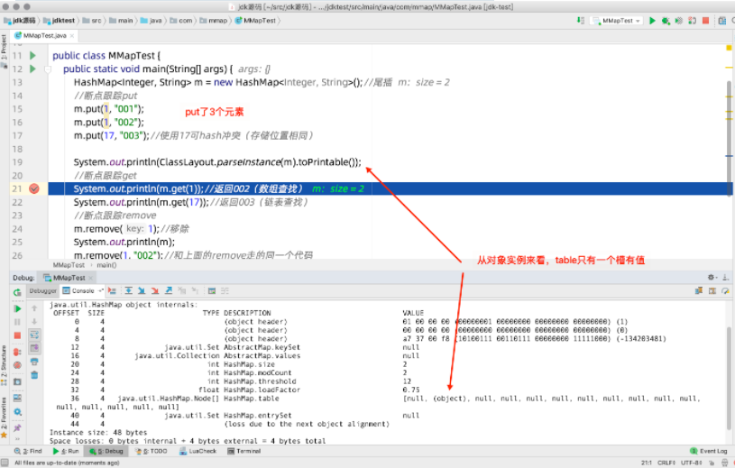Image resolution: width=735 pixels, height=468 pixels.
Task: Click the yellow inspection indicator square
Action: pyautogui.click(x=729, y=48)
